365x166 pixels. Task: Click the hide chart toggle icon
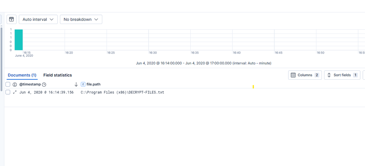(x=12, y=19)
